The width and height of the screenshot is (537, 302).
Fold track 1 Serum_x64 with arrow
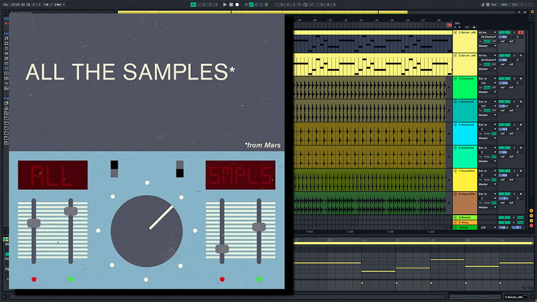[455, 32]
